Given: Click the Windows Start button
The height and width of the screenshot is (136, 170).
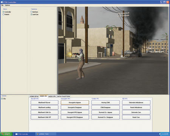Looking at the screenshot, I should pos(6,134).
